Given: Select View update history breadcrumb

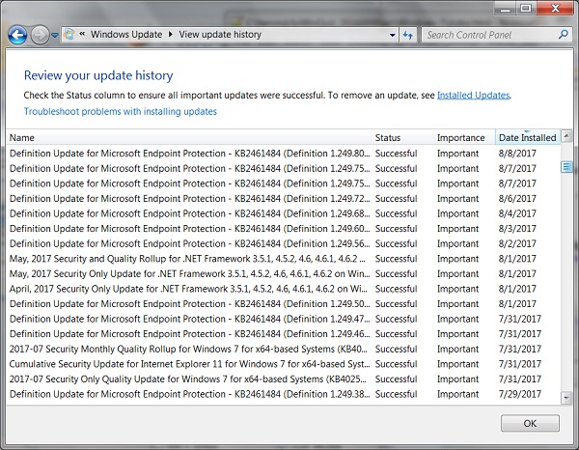Looking at the screenshot, I should point(220,35).
